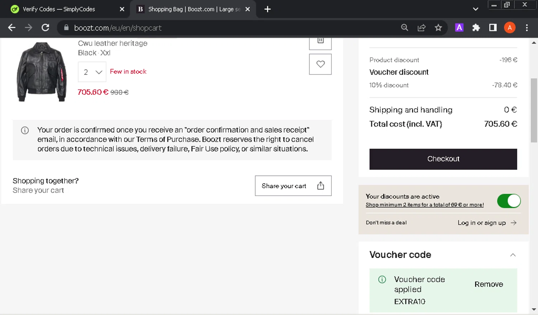Click the voucher applied info icon
This screenshot has height=315, width=538.
click(382, 280)
